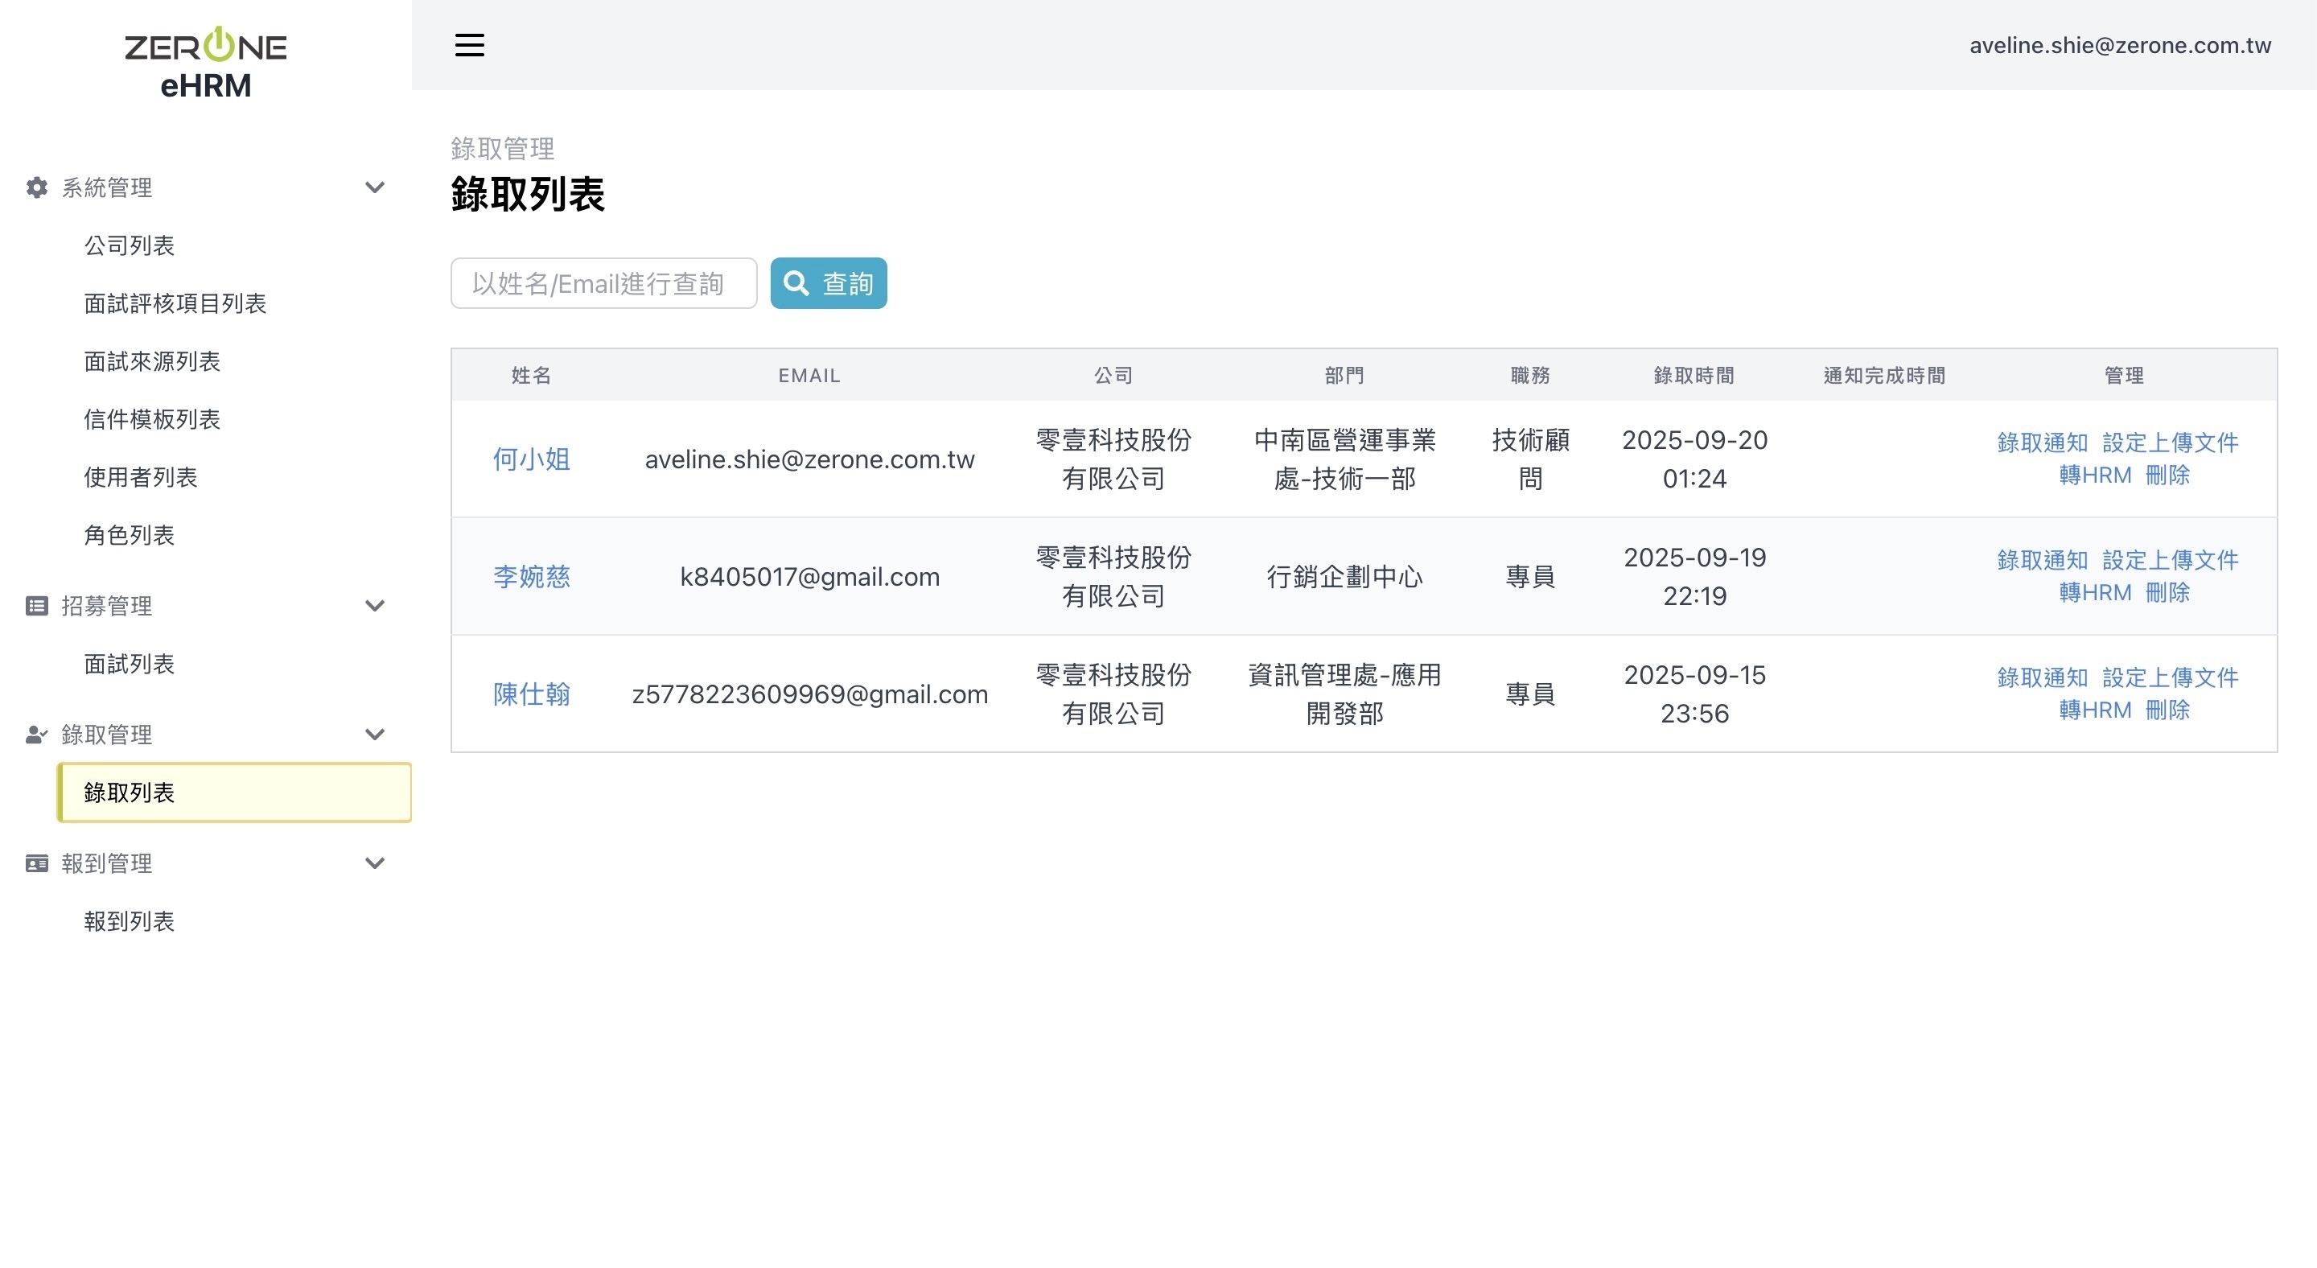Go to 面試列表 menu item
2317x1268 pixels.
(129, 664)
